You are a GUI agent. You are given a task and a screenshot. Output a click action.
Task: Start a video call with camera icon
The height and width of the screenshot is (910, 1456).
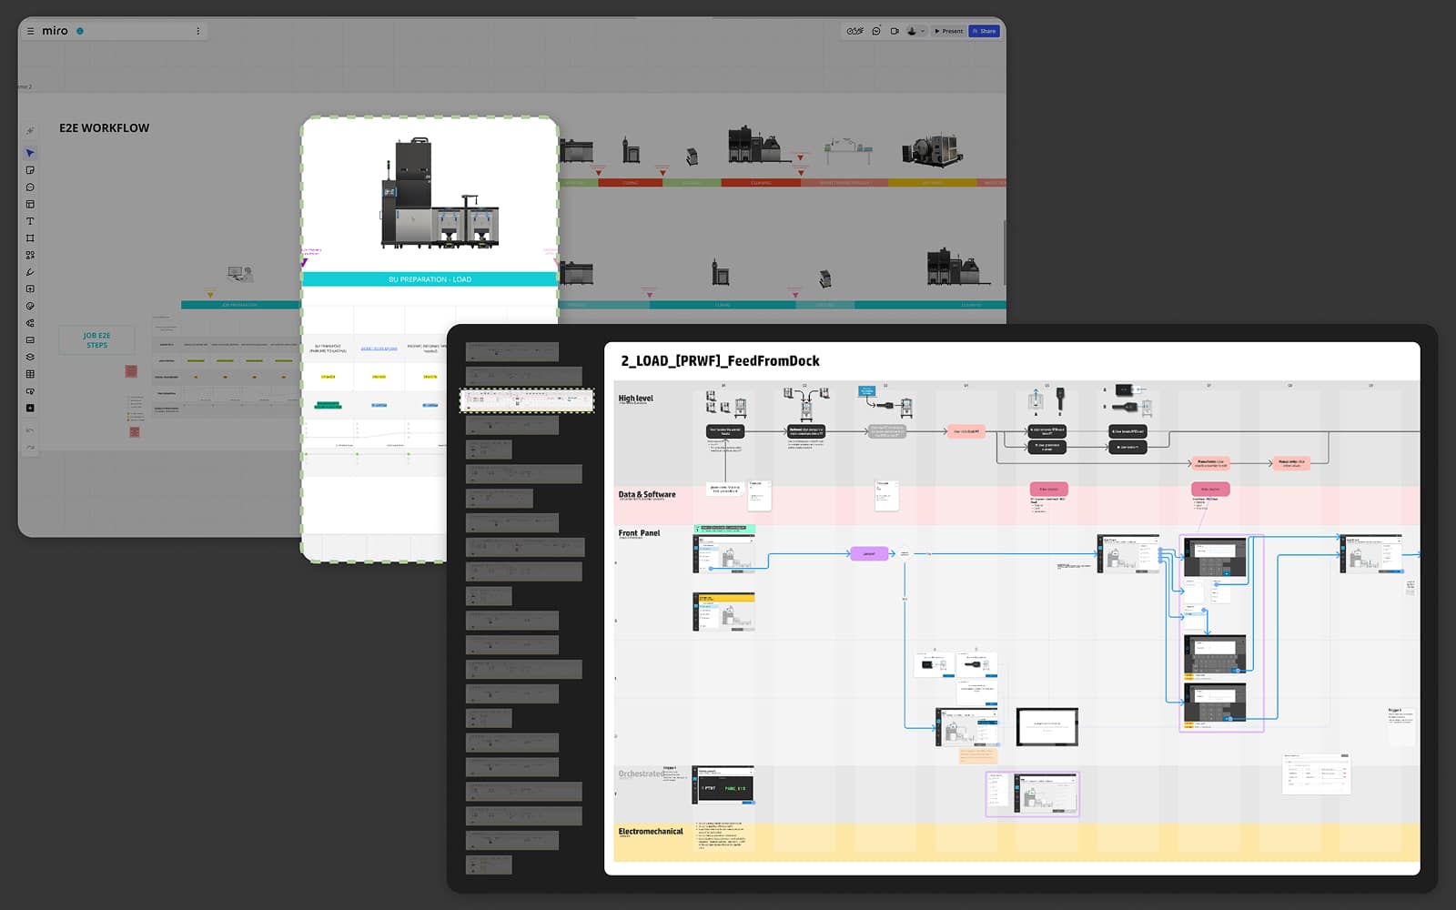(895, 31)
